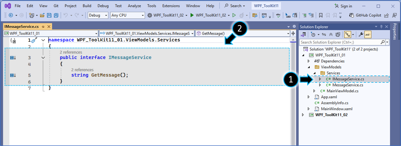Click the abc spell checker icon
This screenshot has height=146, width=401.
coord(278,15)
